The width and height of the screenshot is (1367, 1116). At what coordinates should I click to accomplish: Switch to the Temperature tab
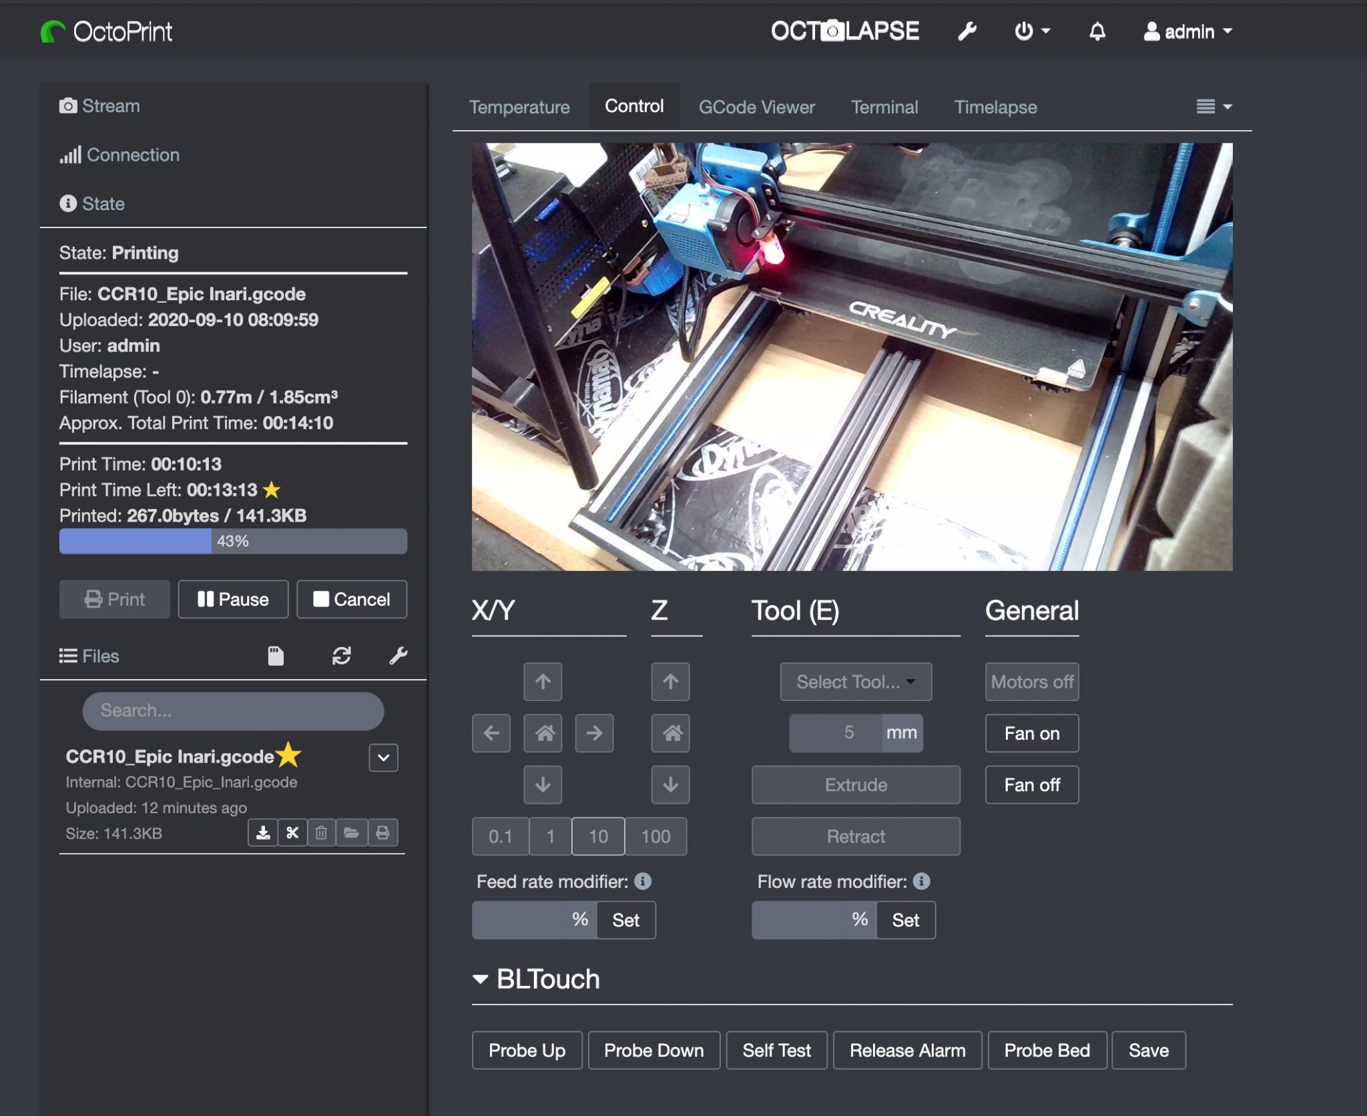(519, 107)
